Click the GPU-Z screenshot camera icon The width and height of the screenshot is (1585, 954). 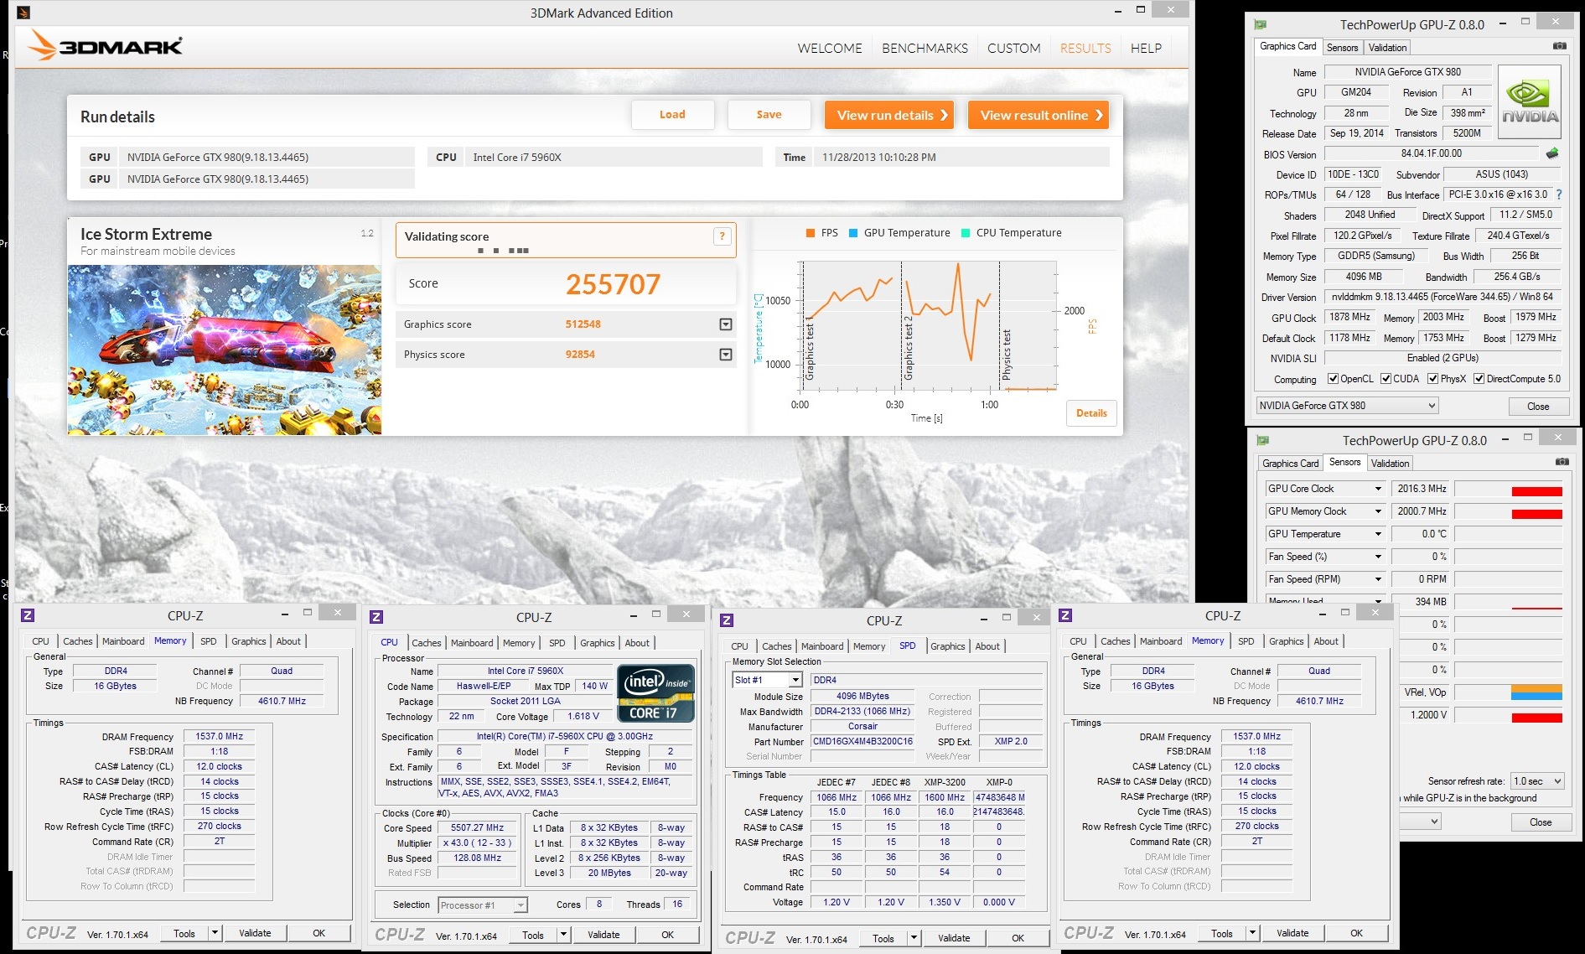(x=1559, y=46)
